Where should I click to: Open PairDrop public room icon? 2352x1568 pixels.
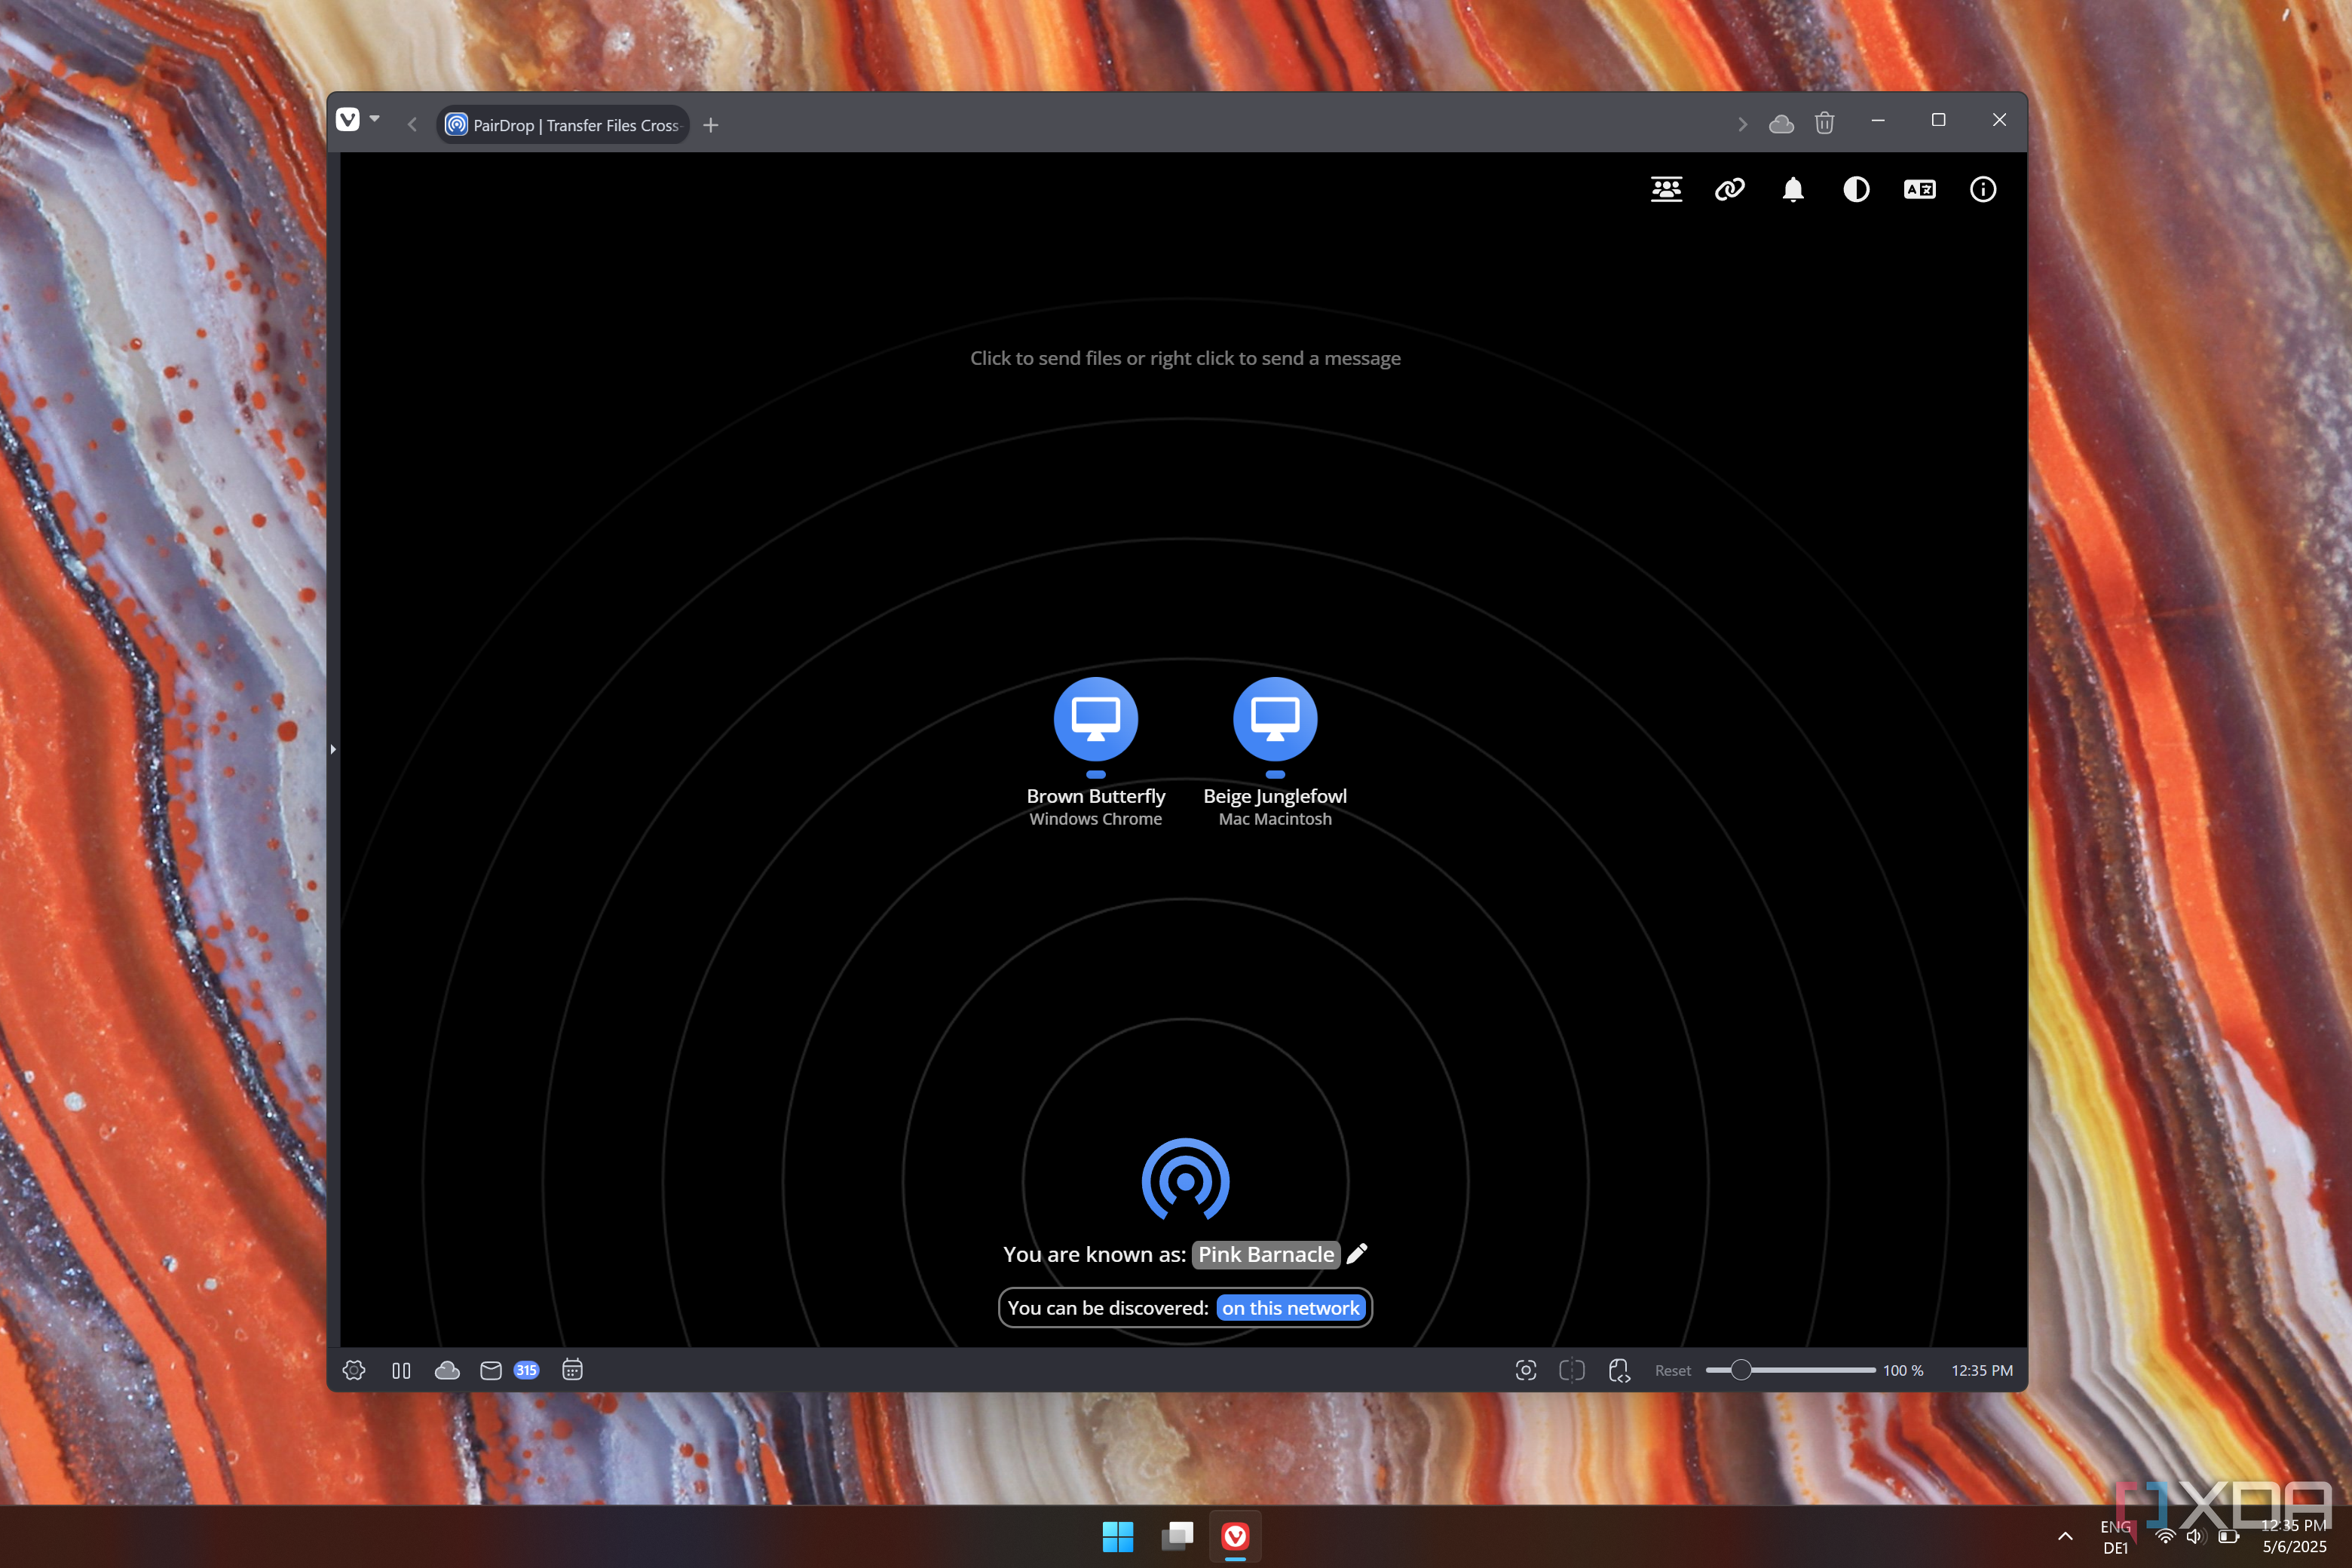tap(1666, 189)
